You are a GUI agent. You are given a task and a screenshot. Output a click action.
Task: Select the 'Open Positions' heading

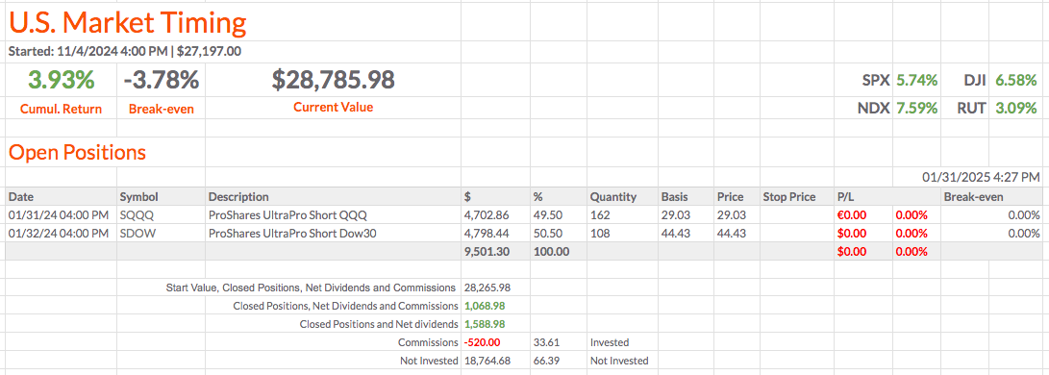76,153
